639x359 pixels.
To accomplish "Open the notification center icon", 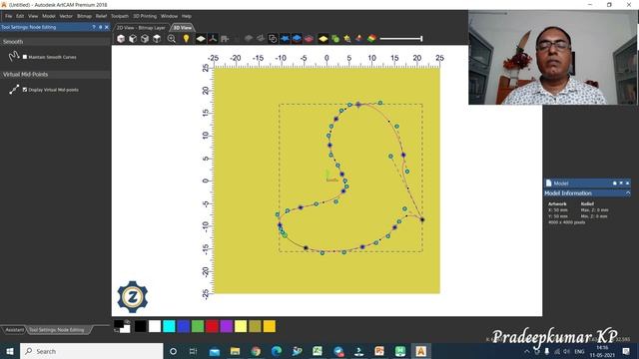I will (x=626, y=351).
